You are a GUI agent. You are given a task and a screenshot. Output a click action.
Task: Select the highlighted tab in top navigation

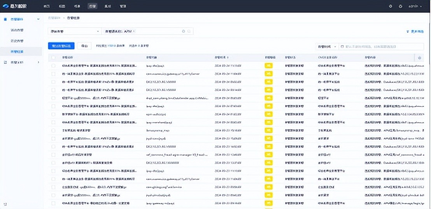[92, 6]
